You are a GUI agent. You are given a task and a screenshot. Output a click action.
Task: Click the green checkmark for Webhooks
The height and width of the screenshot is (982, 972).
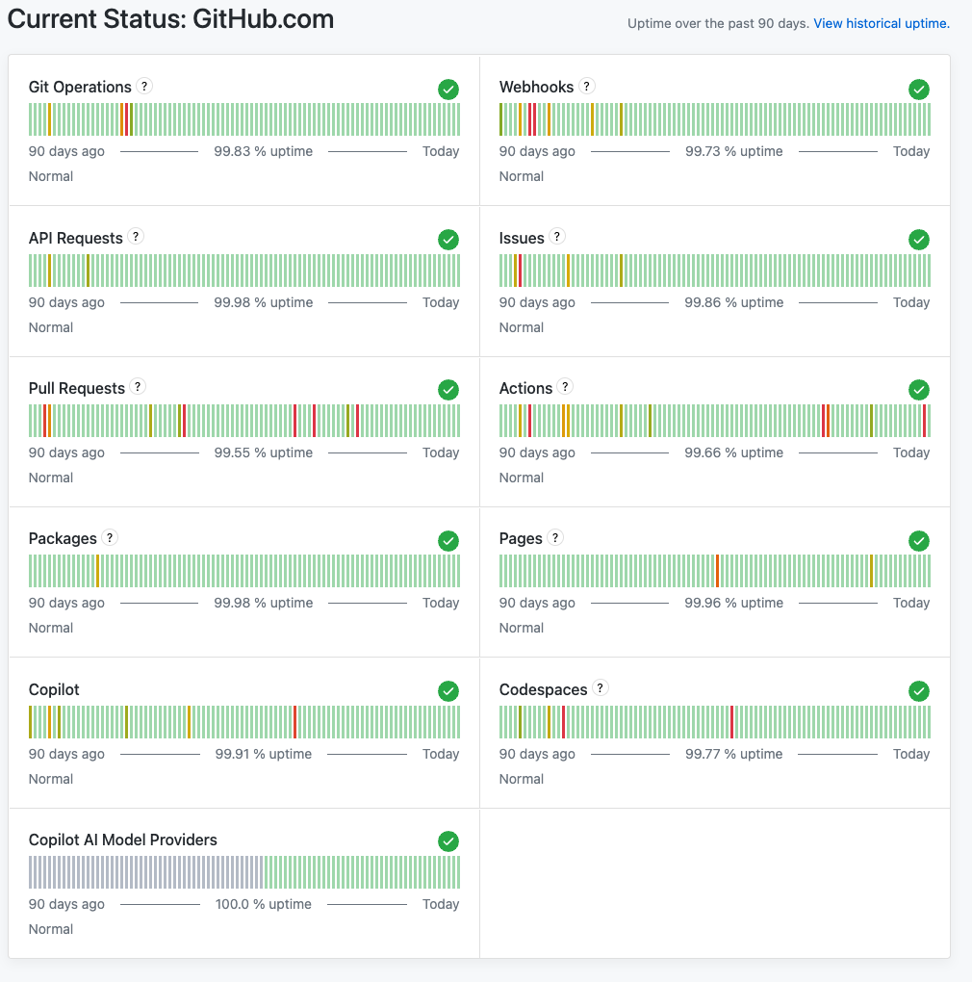point(919,90)
